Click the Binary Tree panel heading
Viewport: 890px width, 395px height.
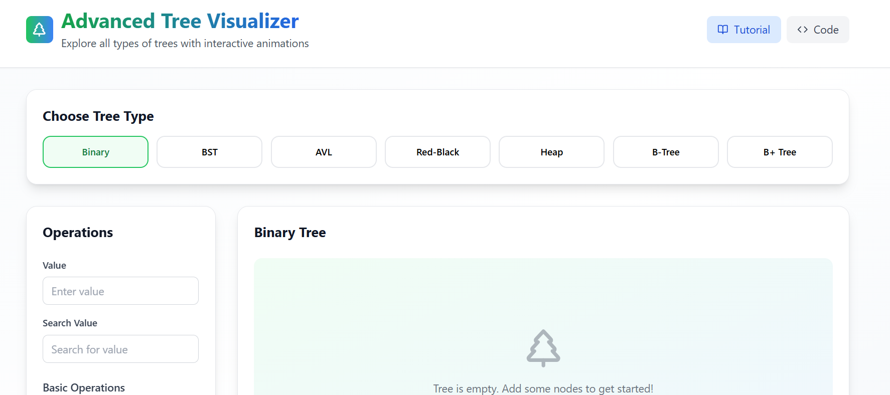[x=290, y=233]
